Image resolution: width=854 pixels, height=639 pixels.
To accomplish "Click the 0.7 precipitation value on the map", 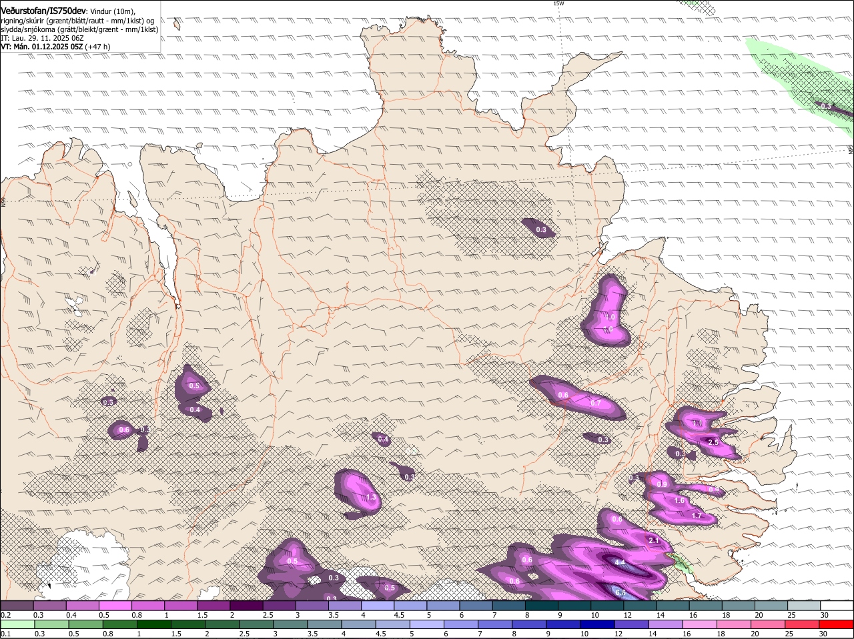I will point(596,403).
